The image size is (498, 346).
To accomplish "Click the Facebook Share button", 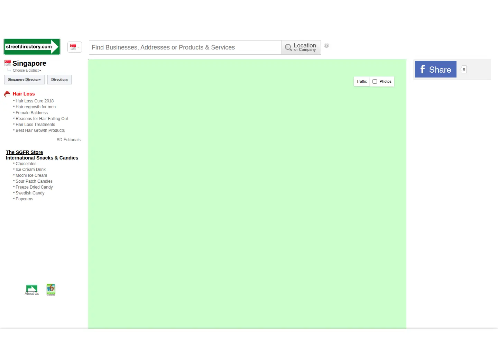I will (436, 69).
